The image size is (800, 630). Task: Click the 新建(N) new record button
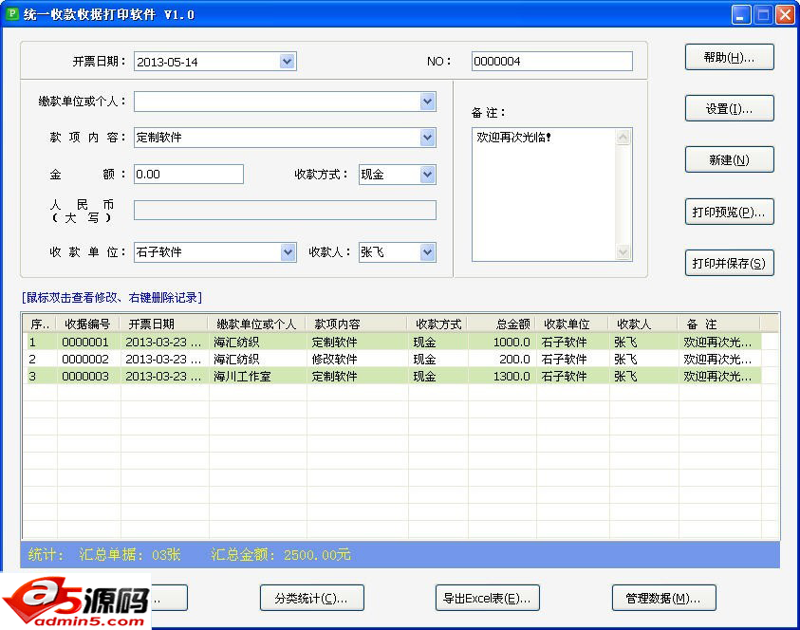tap(729, 158)
